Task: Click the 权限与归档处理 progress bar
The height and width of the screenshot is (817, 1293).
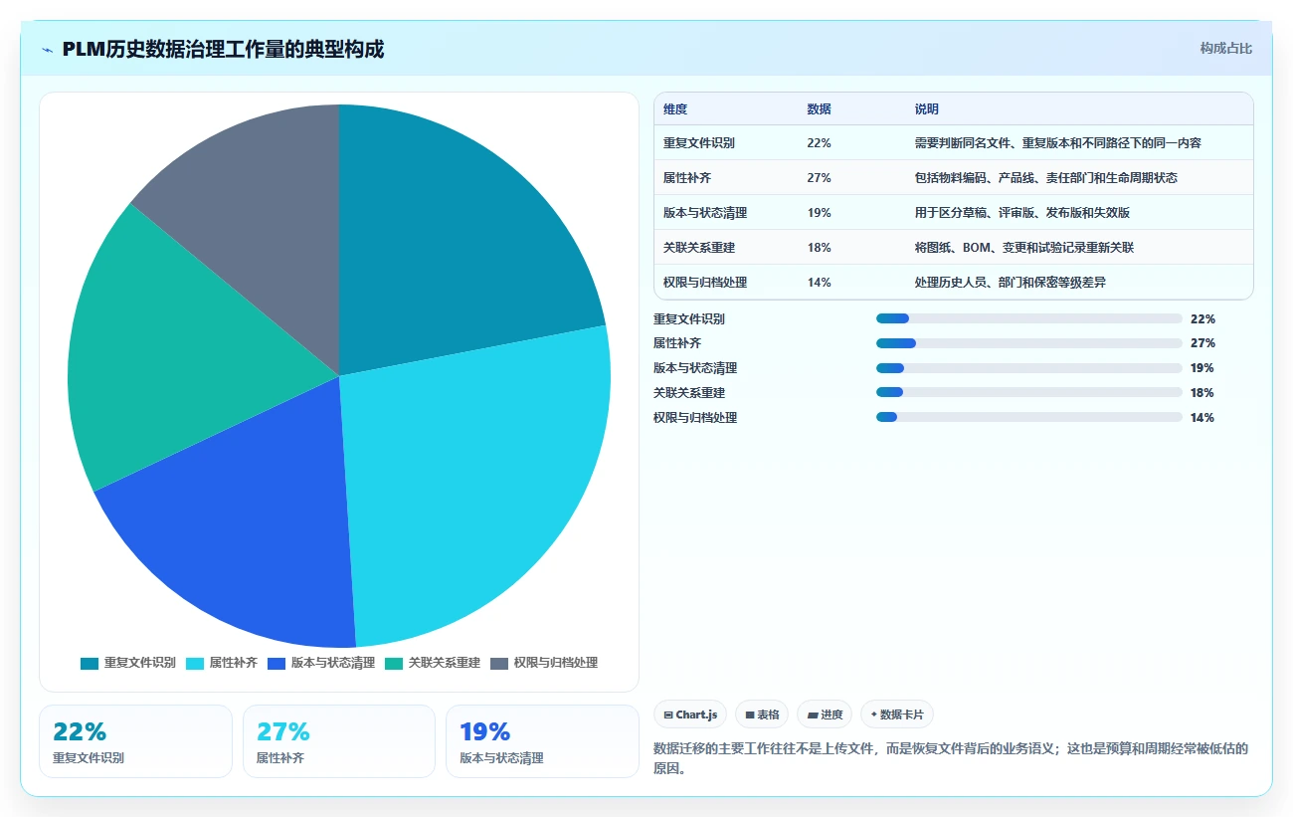Action: coord(1028,418)
